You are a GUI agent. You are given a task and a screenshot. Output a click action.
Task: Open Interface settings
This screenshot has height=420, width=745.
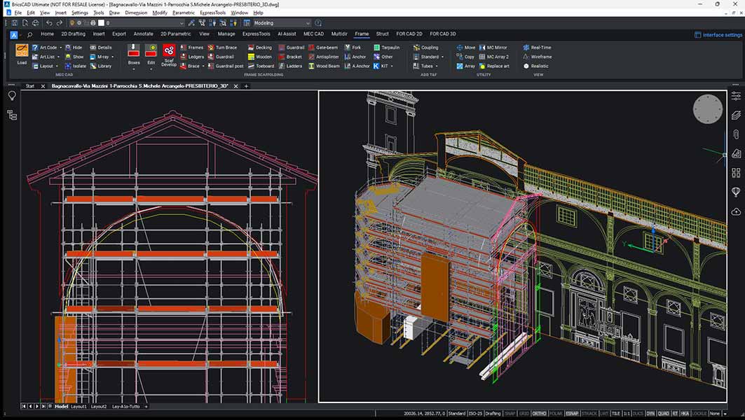coord(718,34)
